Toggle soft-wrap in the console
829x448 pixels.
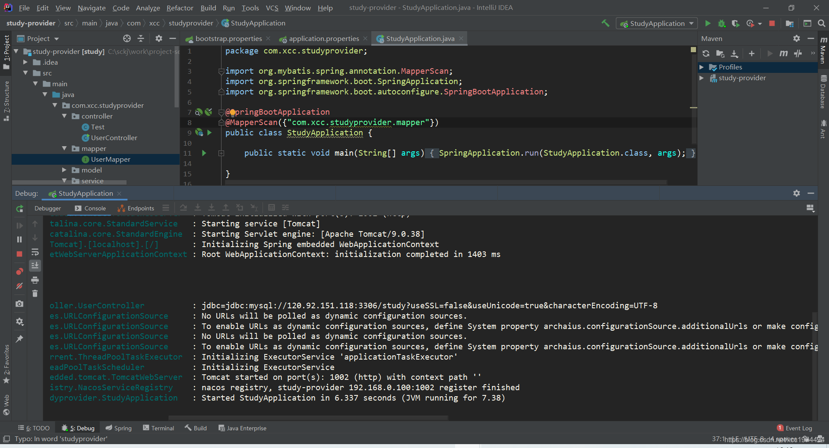coord(35,252)
